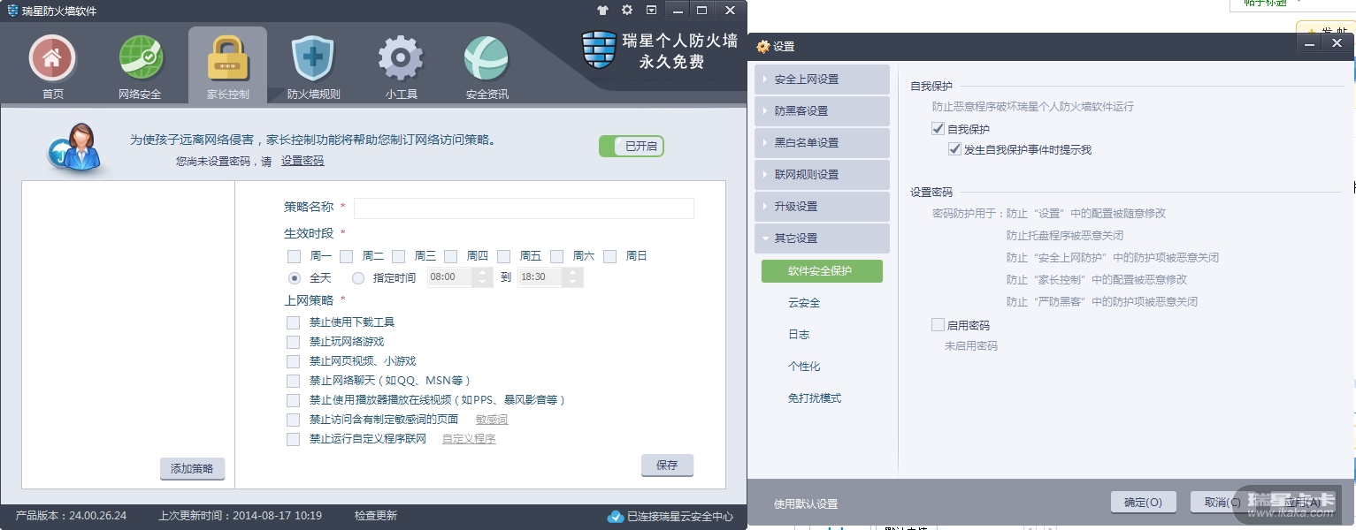Click the 产品版本：24.00.26.24 text
The width and height of the screenshot is (1356, 530).
click(71, 516)
